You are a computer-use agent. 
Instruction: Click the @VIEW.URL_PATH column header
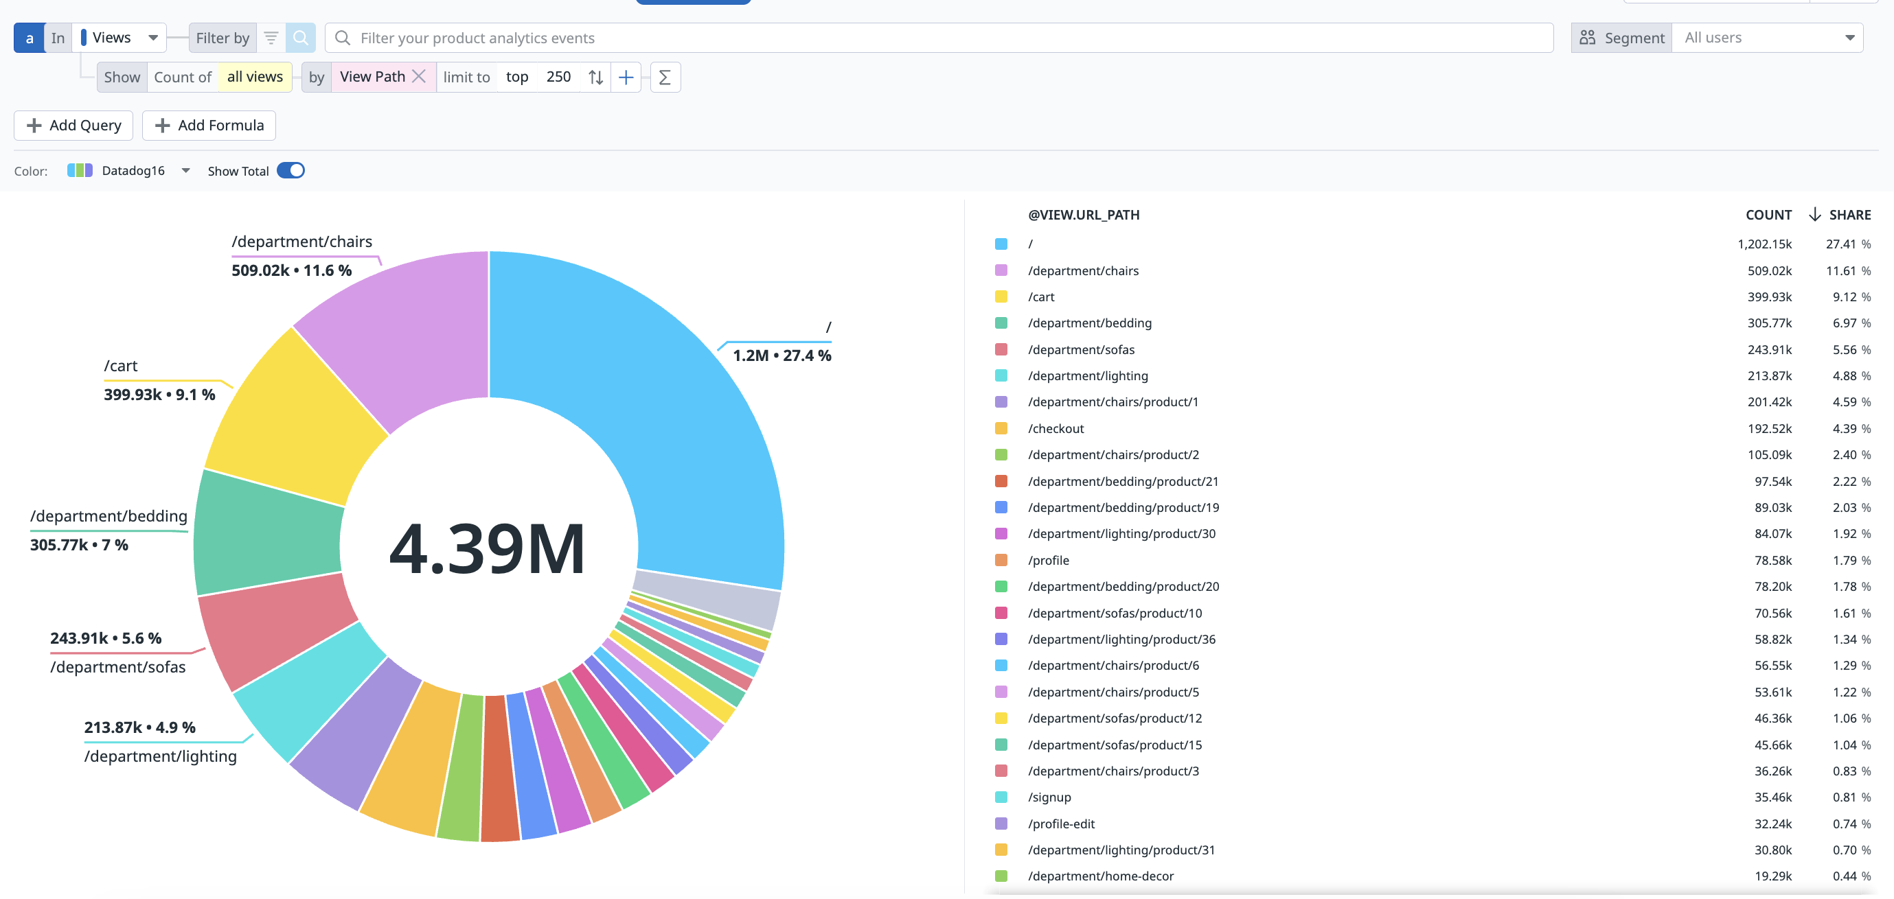tap(1083, 215)
